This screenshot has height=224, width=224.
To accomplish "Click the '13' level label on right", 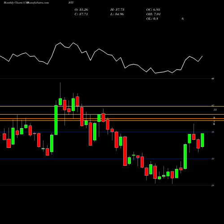I will coord(215,110).
